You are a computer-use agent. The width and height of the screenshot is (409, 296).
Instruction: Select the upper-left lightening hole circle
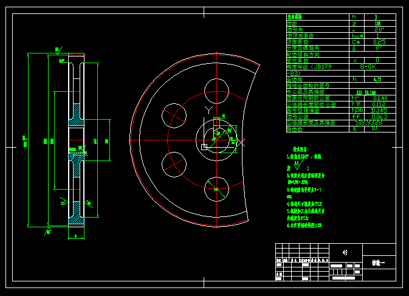pyautogui.click(x=174, y=115)
